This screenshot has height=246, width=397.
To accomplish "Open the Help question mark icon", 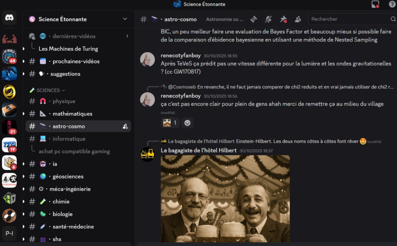I will 392,4.
